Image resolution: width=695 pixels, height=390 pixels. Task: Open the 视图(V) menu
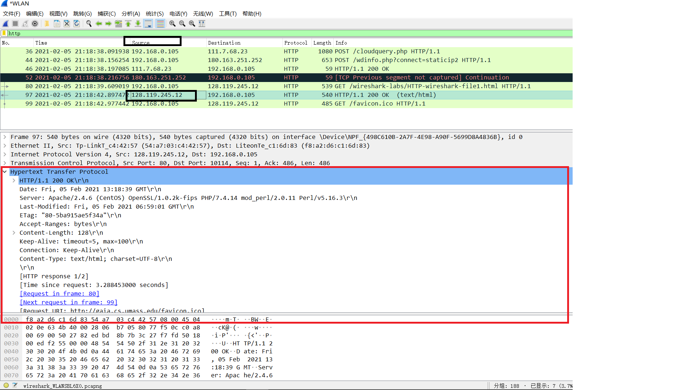tap(58, 14)
